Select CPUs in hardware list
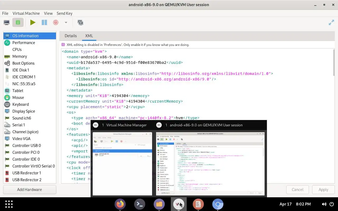Screen dimensions: 338x211 [x=30, y=49]
